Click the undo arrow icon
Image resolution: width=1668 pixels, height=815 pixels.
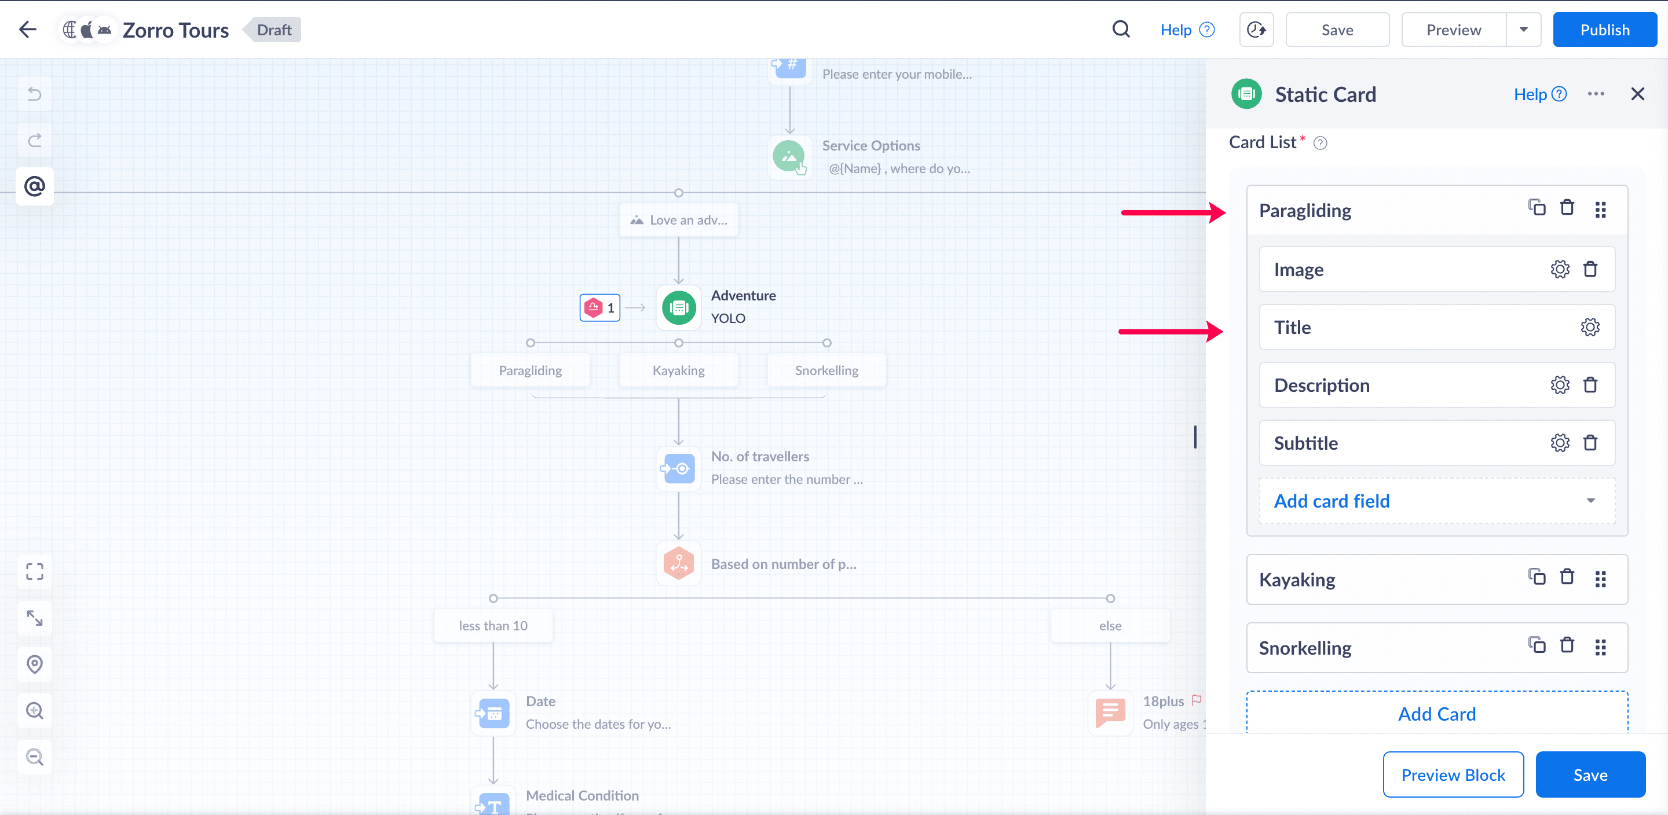pos(34,94)
